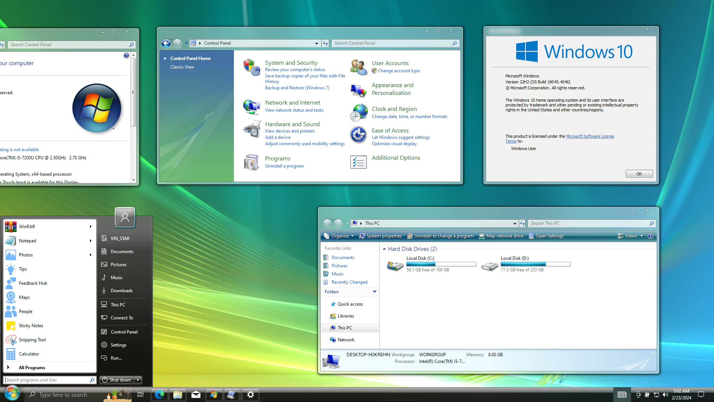
Task: Open Clock and Region settings
Action: [x=394, y=109]
